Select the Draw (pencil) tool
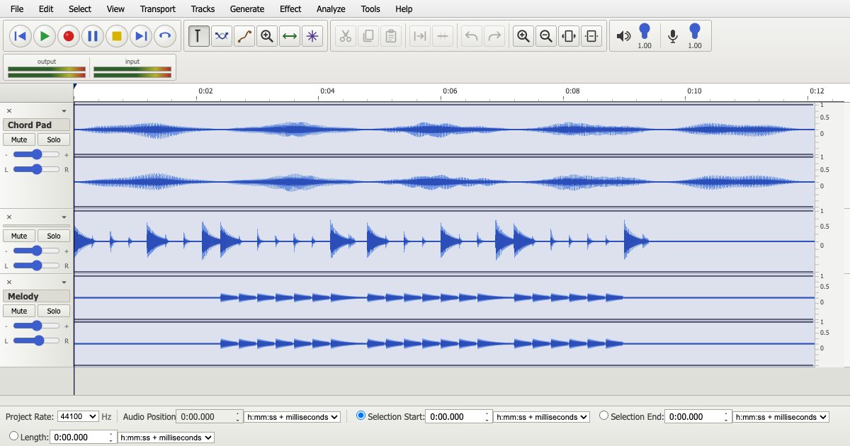Image resolution: width=850 pixels, height=446 pixels. tap(244, 36)
